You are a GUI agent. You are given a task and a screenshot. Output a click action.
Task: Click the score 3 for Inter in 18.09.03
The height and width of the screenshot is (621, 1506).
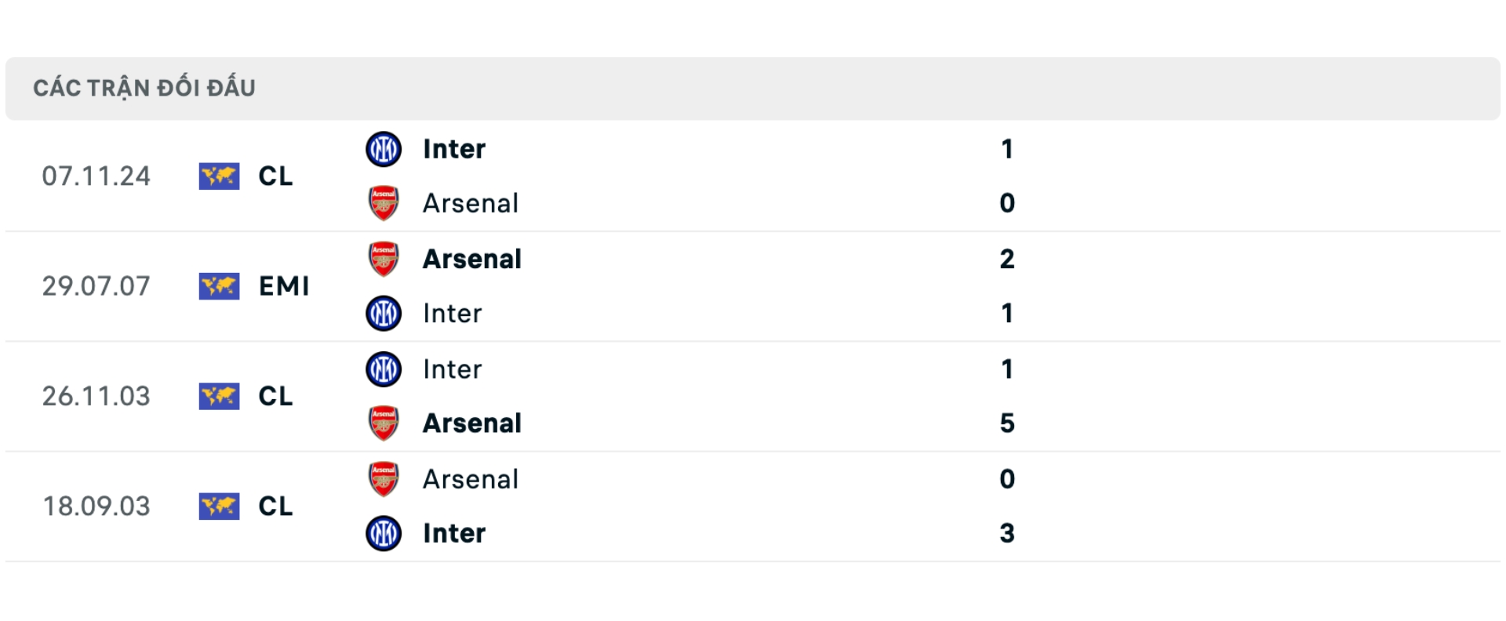pos(1008,533)
